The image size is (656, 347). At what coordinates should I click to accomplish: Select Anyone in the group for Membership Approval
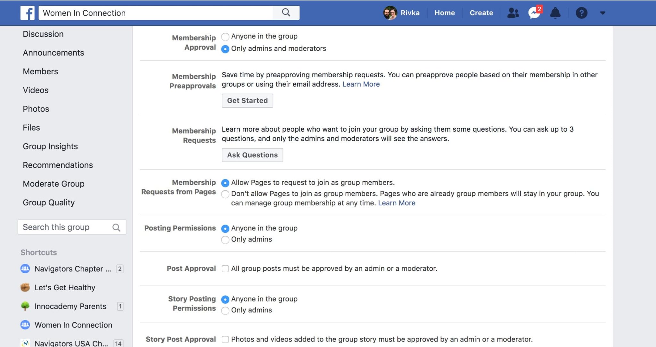coord(225,37)
